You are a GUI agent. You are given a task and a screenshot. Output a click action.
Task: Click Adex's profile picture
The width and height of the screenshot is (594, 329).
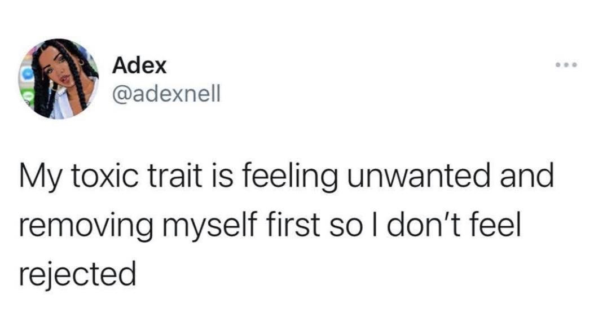pyautogui.click(x=59, y=78)
